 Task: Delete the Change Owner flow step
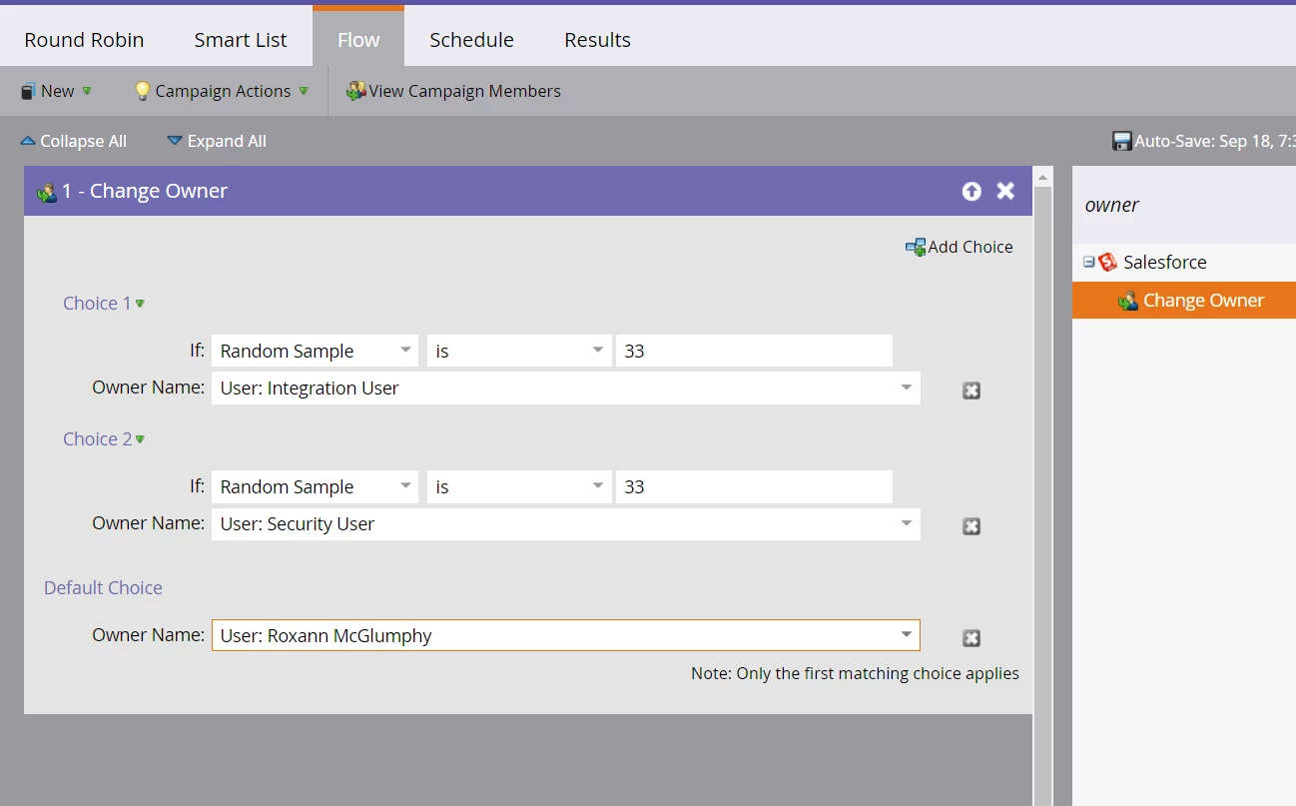(x=1005, y=191)
